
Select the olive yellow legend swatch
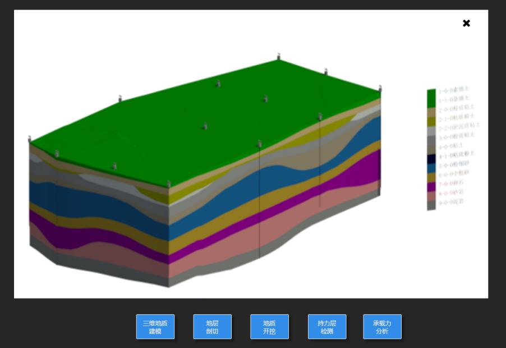point(431,121)
